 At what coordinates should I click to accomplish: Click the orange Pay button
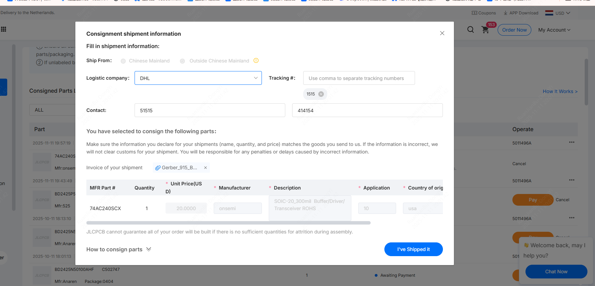tap(533, 200)
